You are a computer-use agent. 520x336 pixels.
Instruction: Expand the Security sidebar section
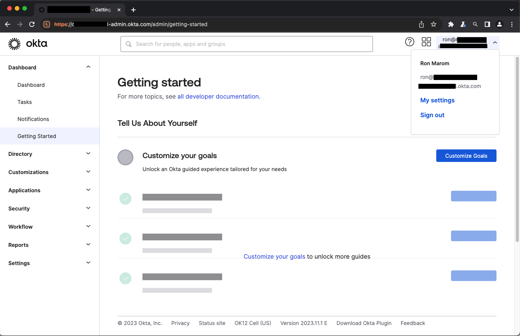pyautogui.click(x=88, y=208)
